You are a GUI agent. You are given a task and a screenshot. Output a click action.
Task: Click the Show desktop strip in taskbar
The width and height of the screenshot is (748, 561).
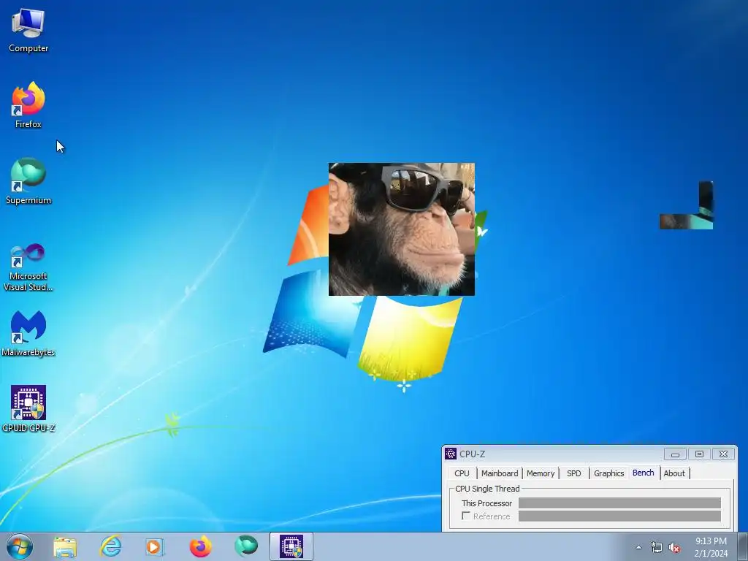click(x=743, y=546)
